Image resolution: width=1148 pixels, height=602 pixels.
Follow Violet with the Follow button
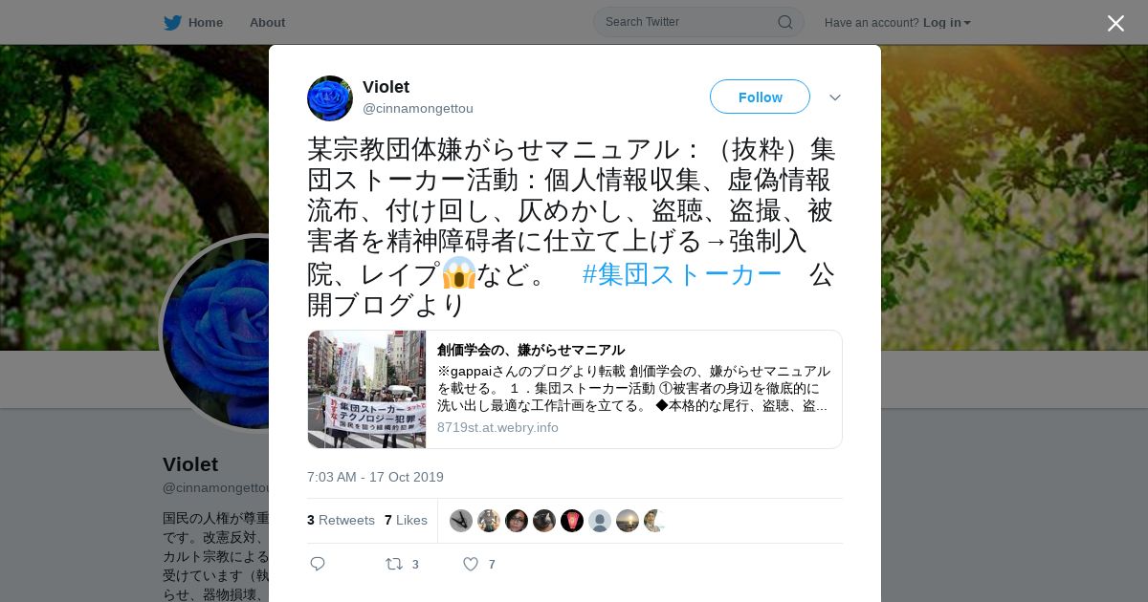760,97
